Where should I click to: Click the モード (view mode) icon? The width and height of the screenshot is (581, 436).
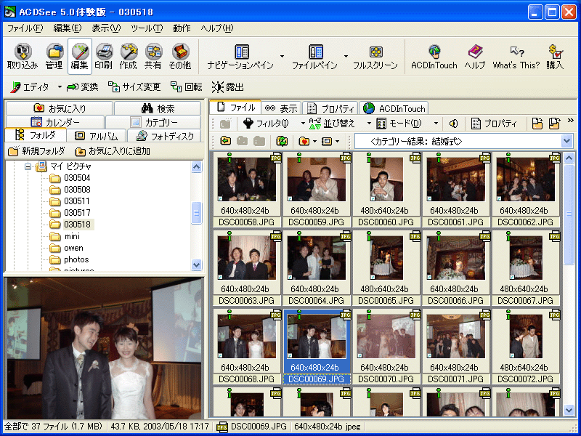point(381,124)
